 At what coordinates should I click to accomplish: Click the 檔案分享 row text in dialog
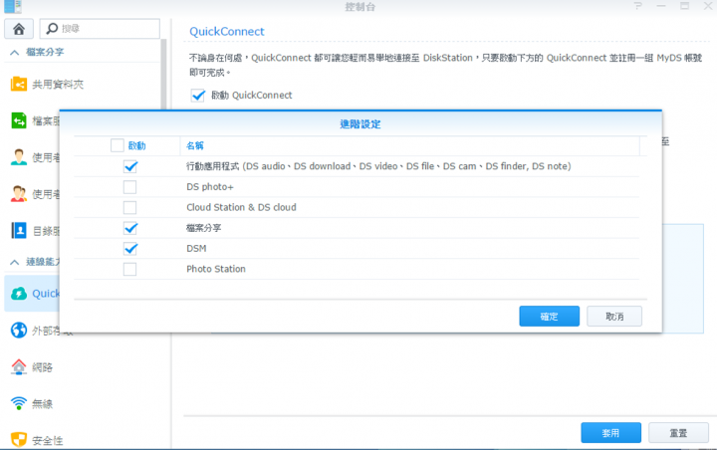point(203,228)
